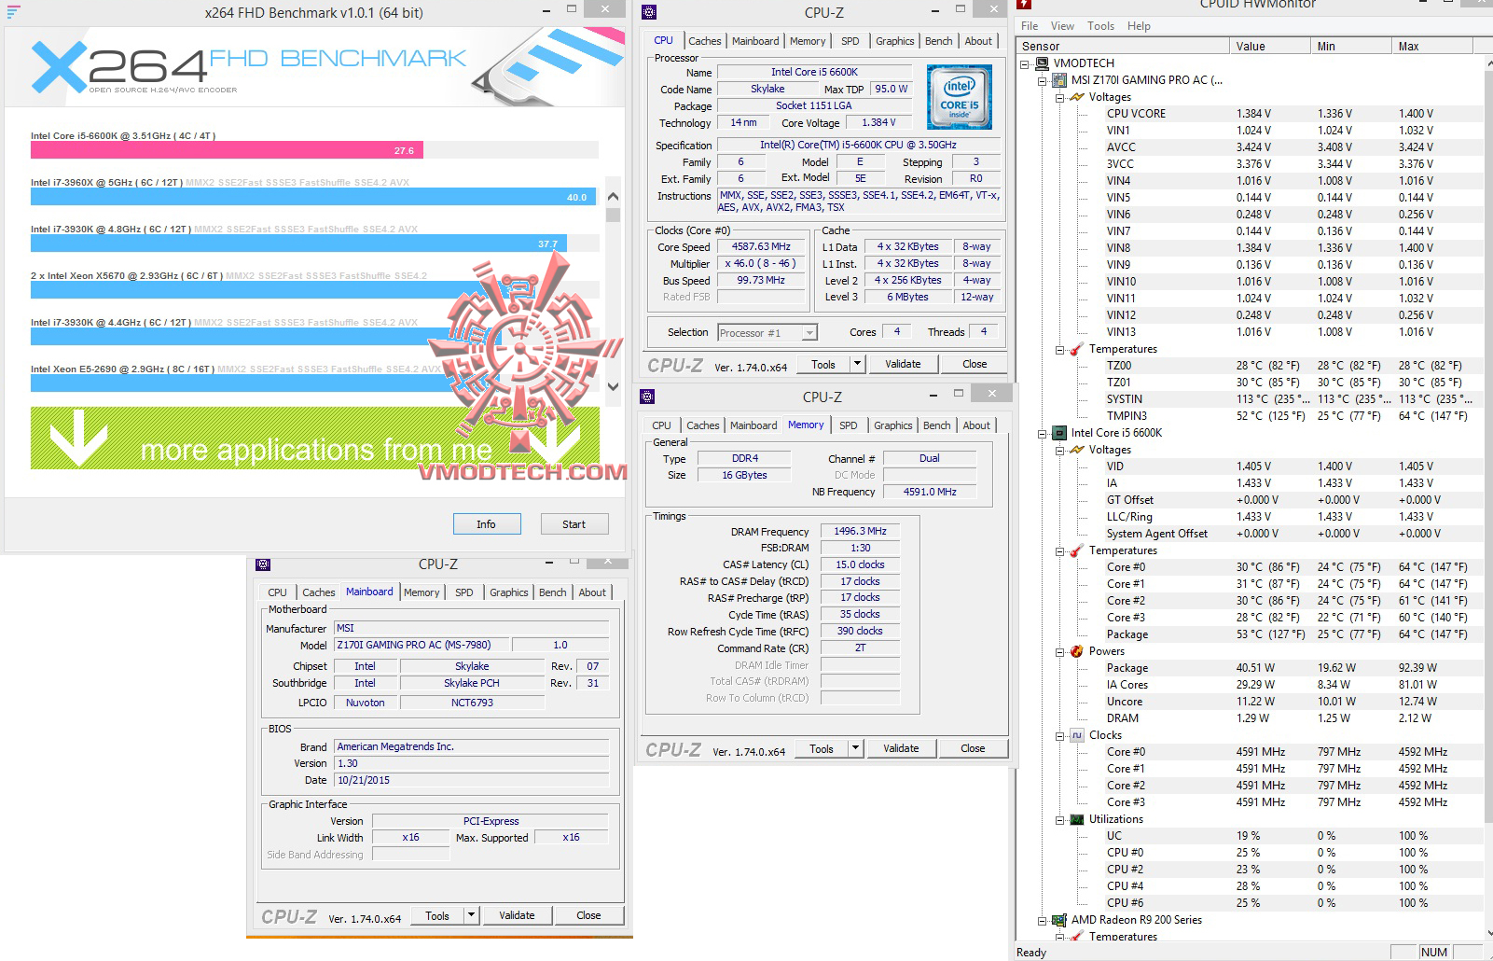Image resolution: width=1493 pixels, height=961 pixels.
Task: Collapse the MSI Z170I GAMING PRO AC node
Action: [x=1043, y=81]
